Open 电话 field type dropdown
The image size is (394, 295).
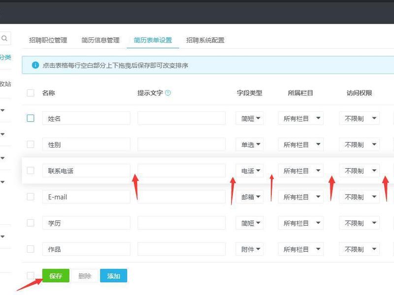click(250, 171)
